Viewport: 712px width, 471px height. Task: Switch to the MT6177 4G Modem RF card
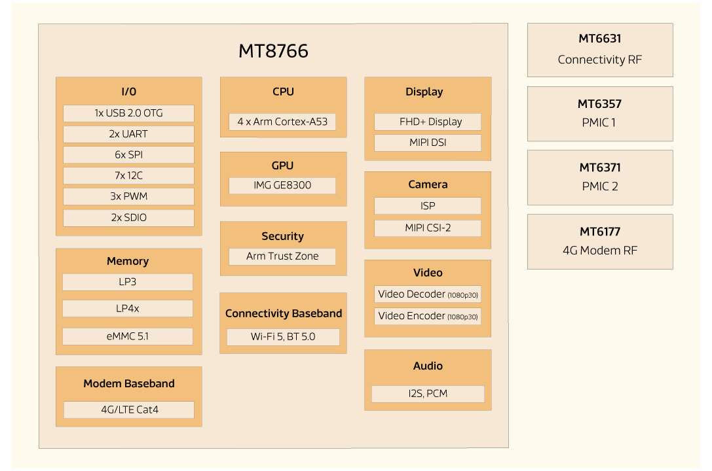coord(600,241)
